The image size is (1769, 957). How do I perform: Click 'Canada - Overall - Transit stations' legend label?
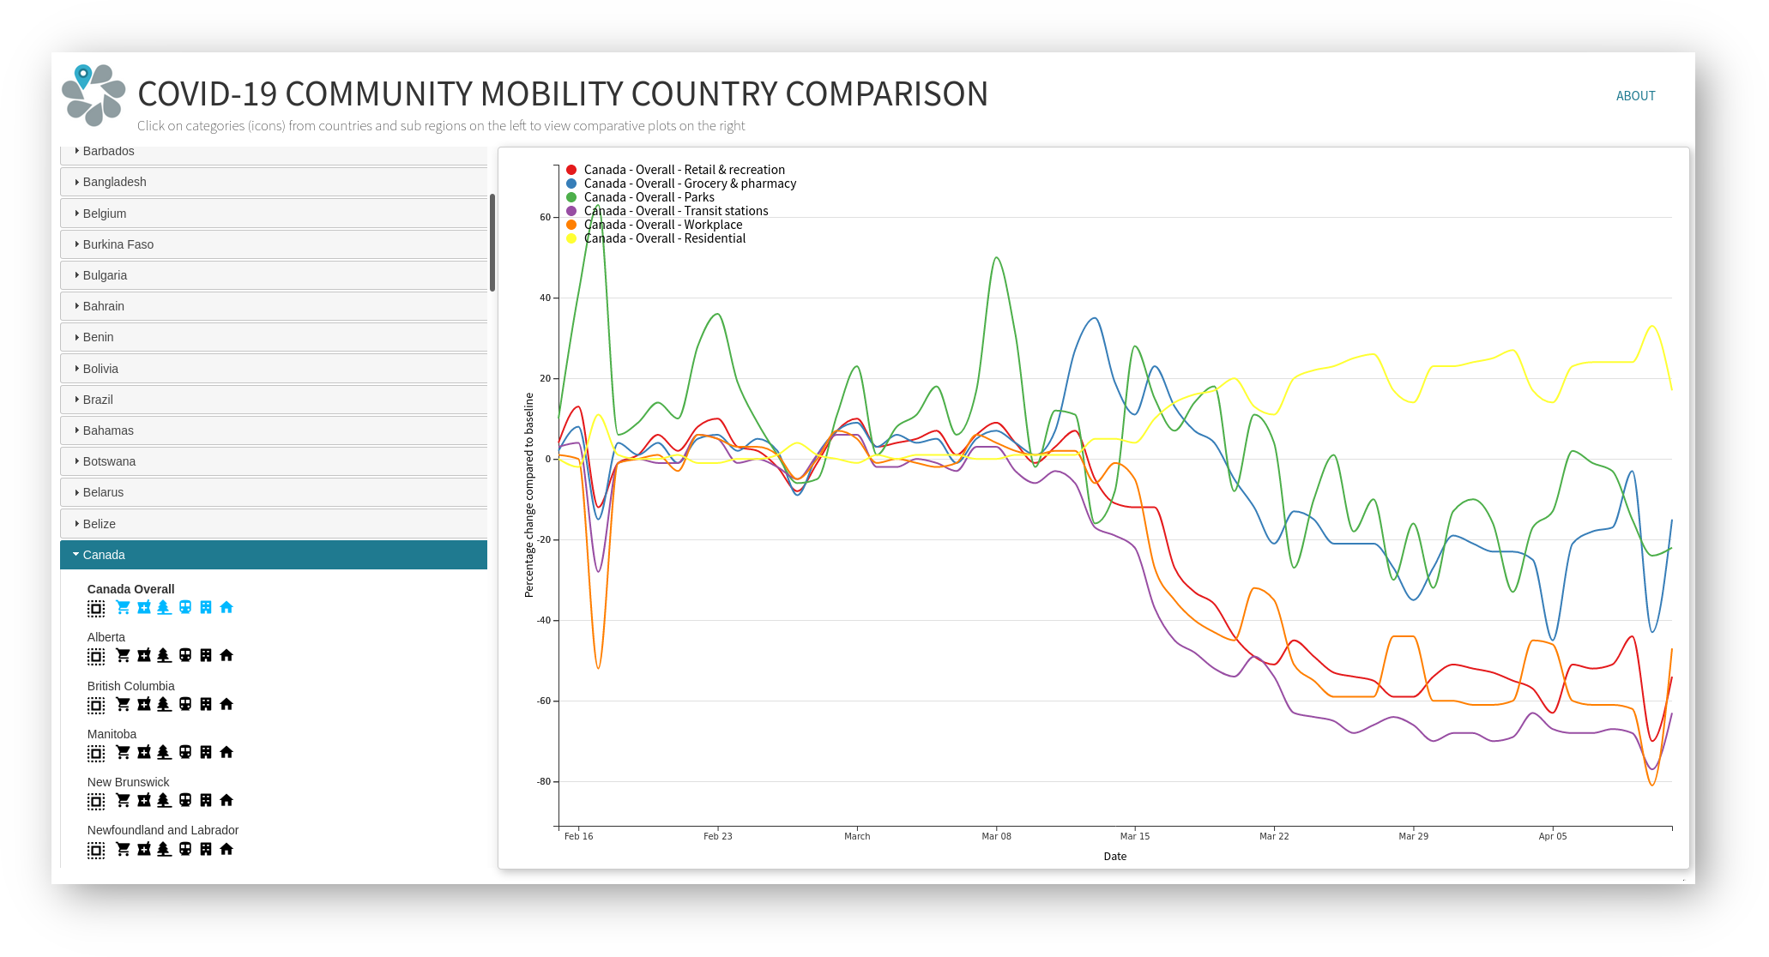pos(676,211)
